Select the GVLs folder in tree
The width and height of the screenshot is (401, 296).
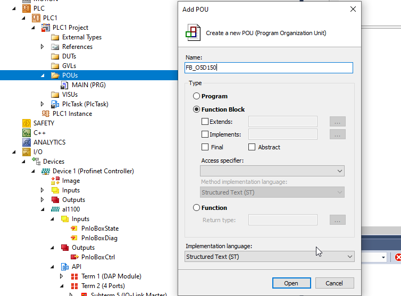click(69, 66)
